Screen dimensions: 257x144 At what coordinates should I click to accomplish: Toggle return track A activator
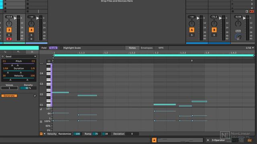[x=192, y=30]
